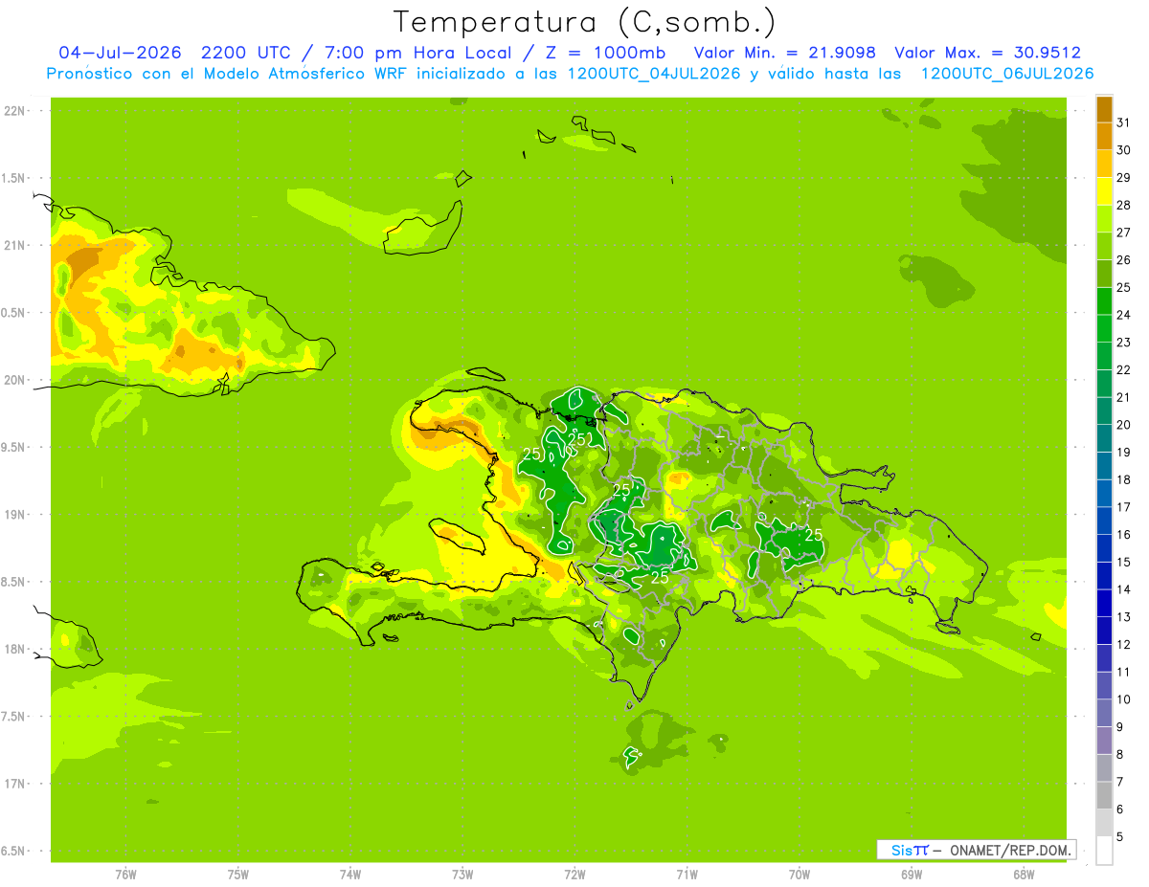This screenshot has width=1149, height=887.
Task: Click legend color band between 26 and 27
Action: point(1104,247)
